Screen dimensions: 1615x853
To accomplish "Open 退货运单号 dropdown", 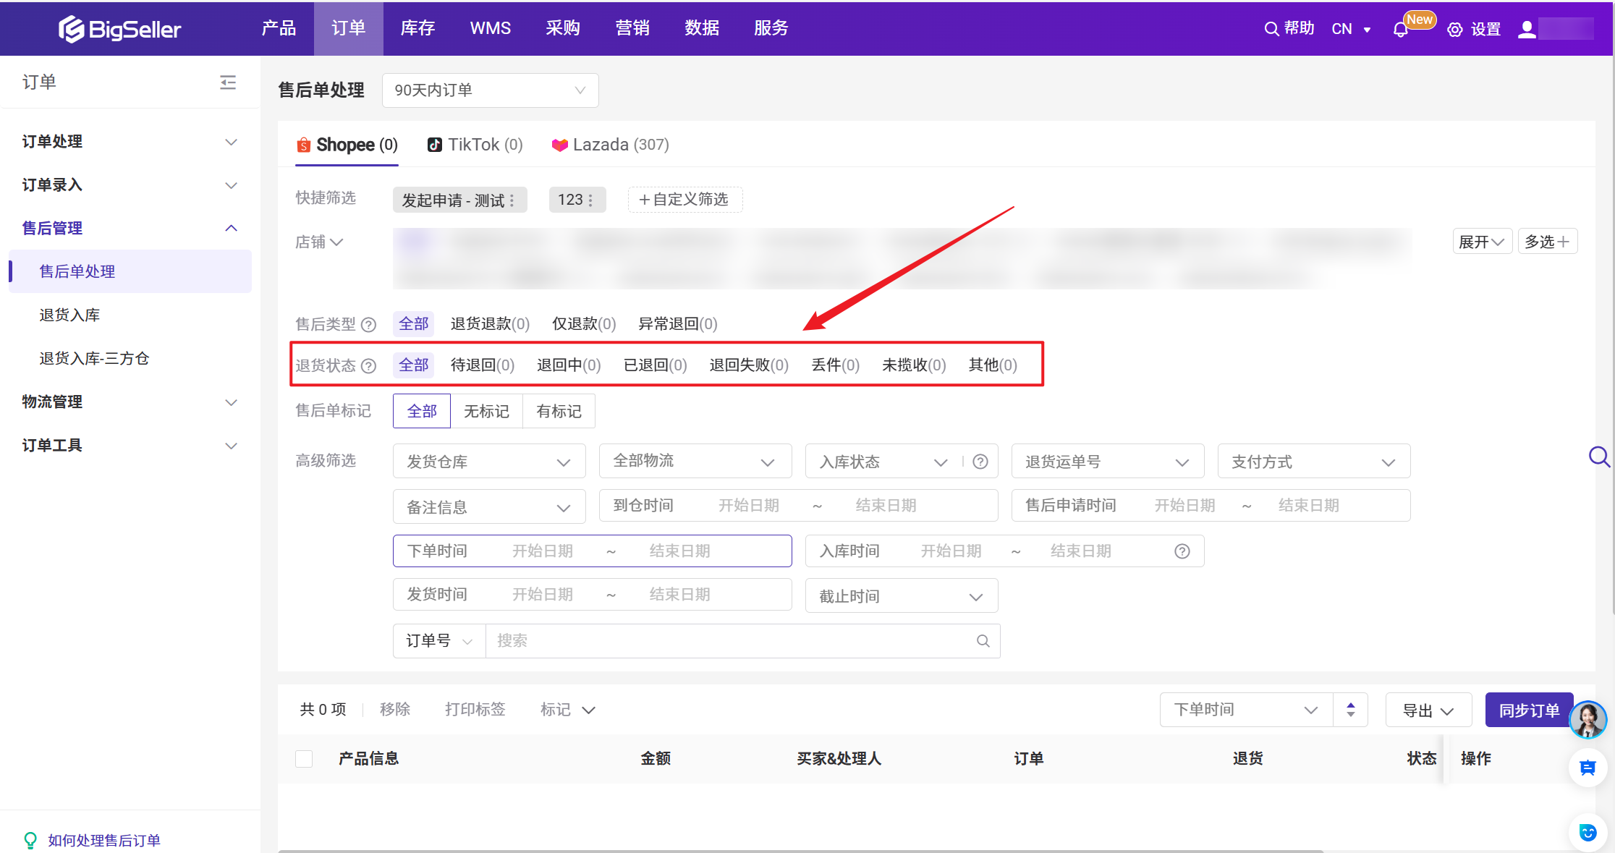I will (x=1108, y=462).
